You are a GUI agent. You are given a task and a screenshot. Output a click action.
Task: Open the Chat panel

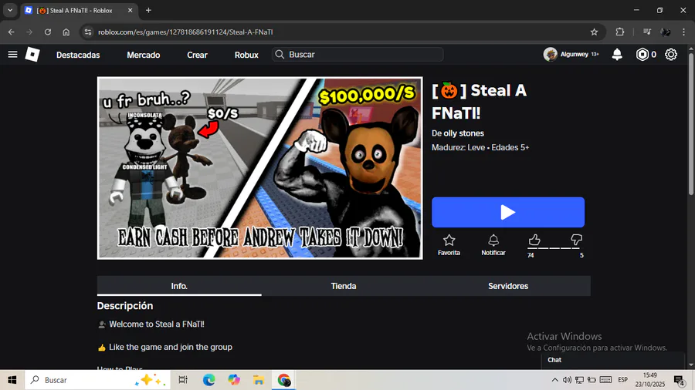[x=613, y=360]
